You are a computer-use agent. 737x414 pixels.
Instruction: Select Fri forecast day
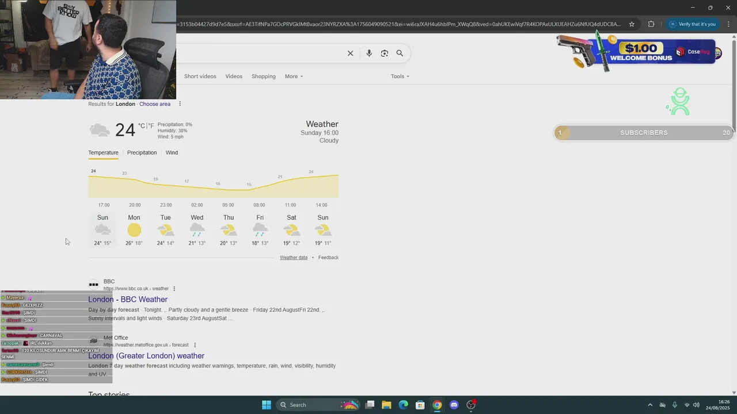[x=260, y=230]
